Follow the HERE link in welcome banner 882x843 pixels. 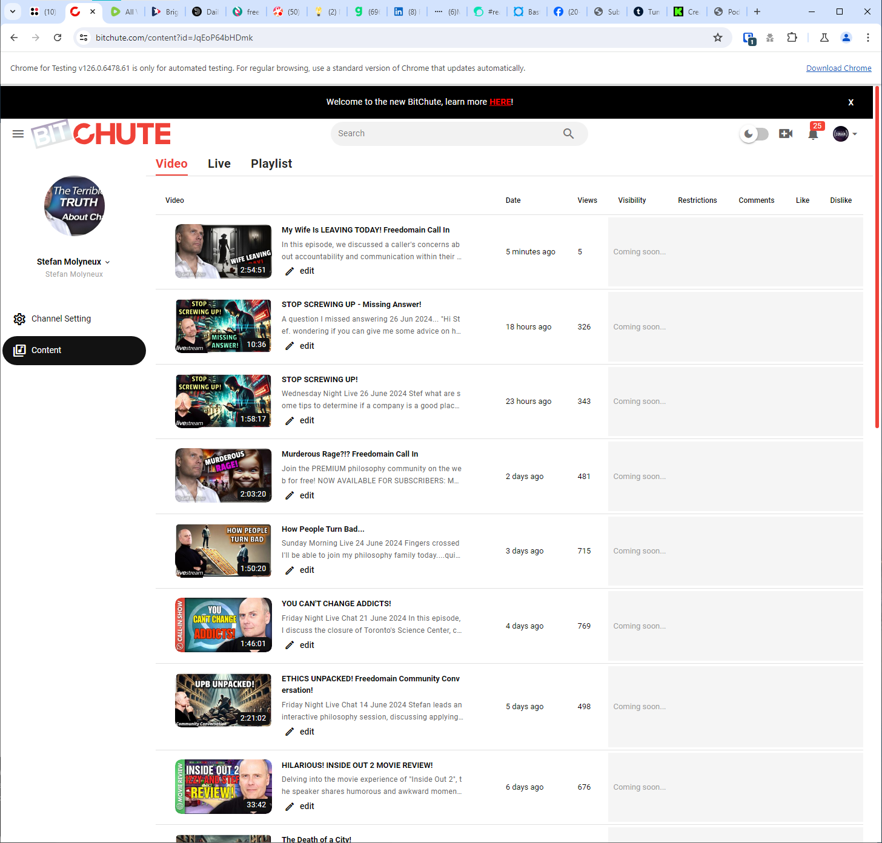point(500,102)
